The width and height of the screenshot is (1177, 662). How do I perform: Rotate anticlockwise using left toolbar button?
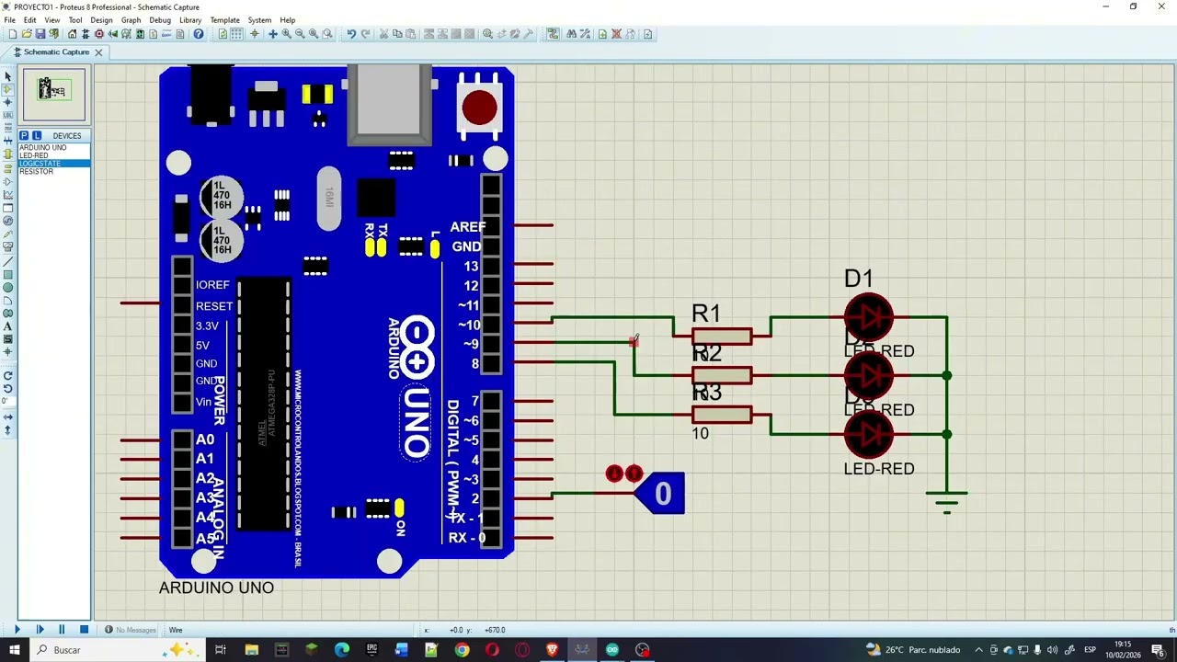[7, 387]
